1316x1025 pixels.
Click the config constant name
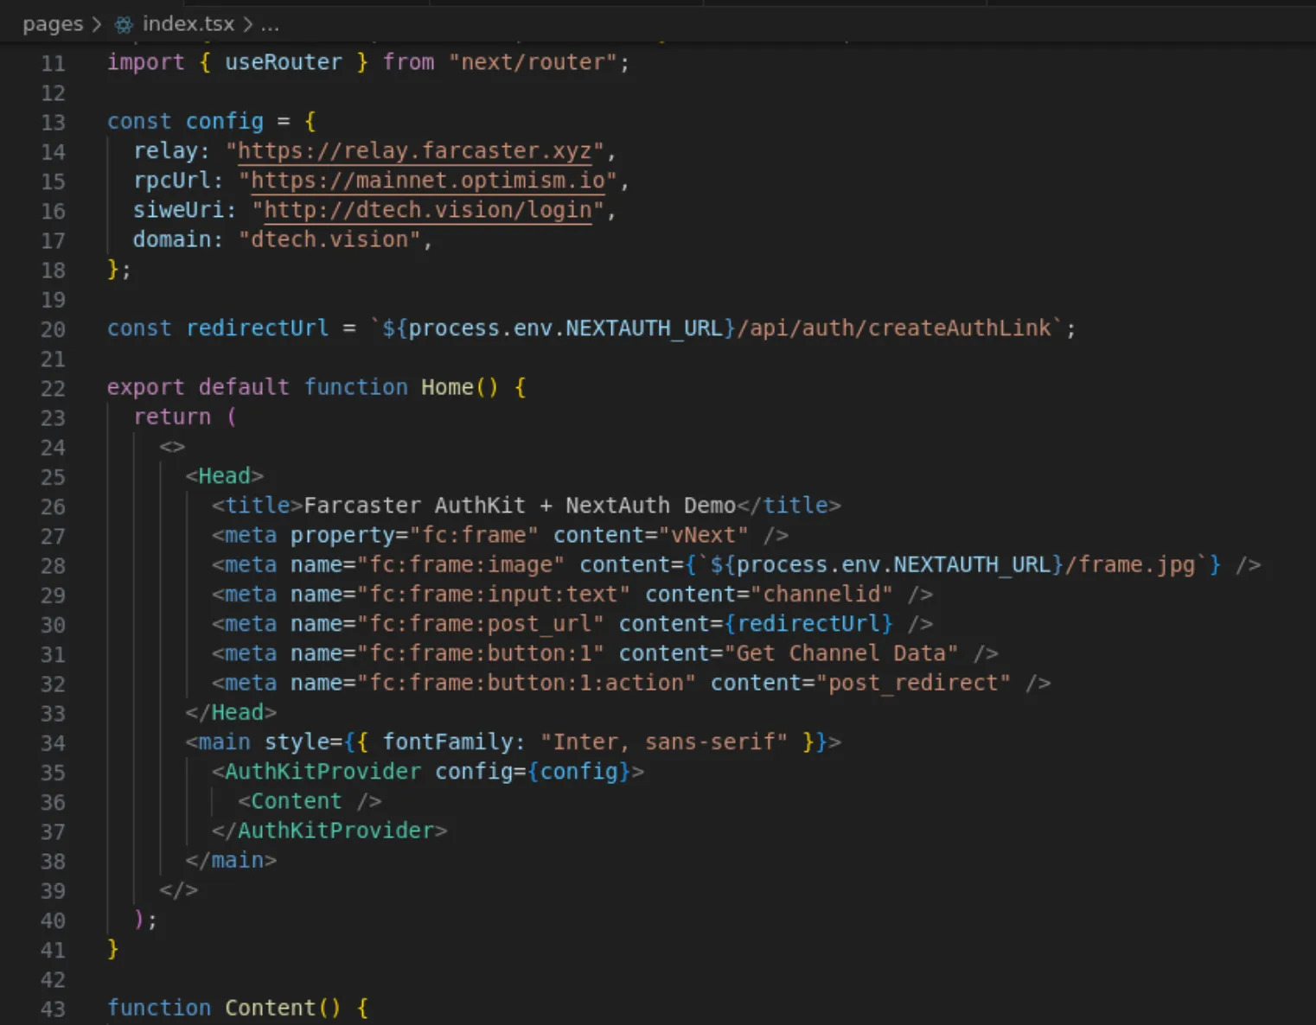(225, 121)
